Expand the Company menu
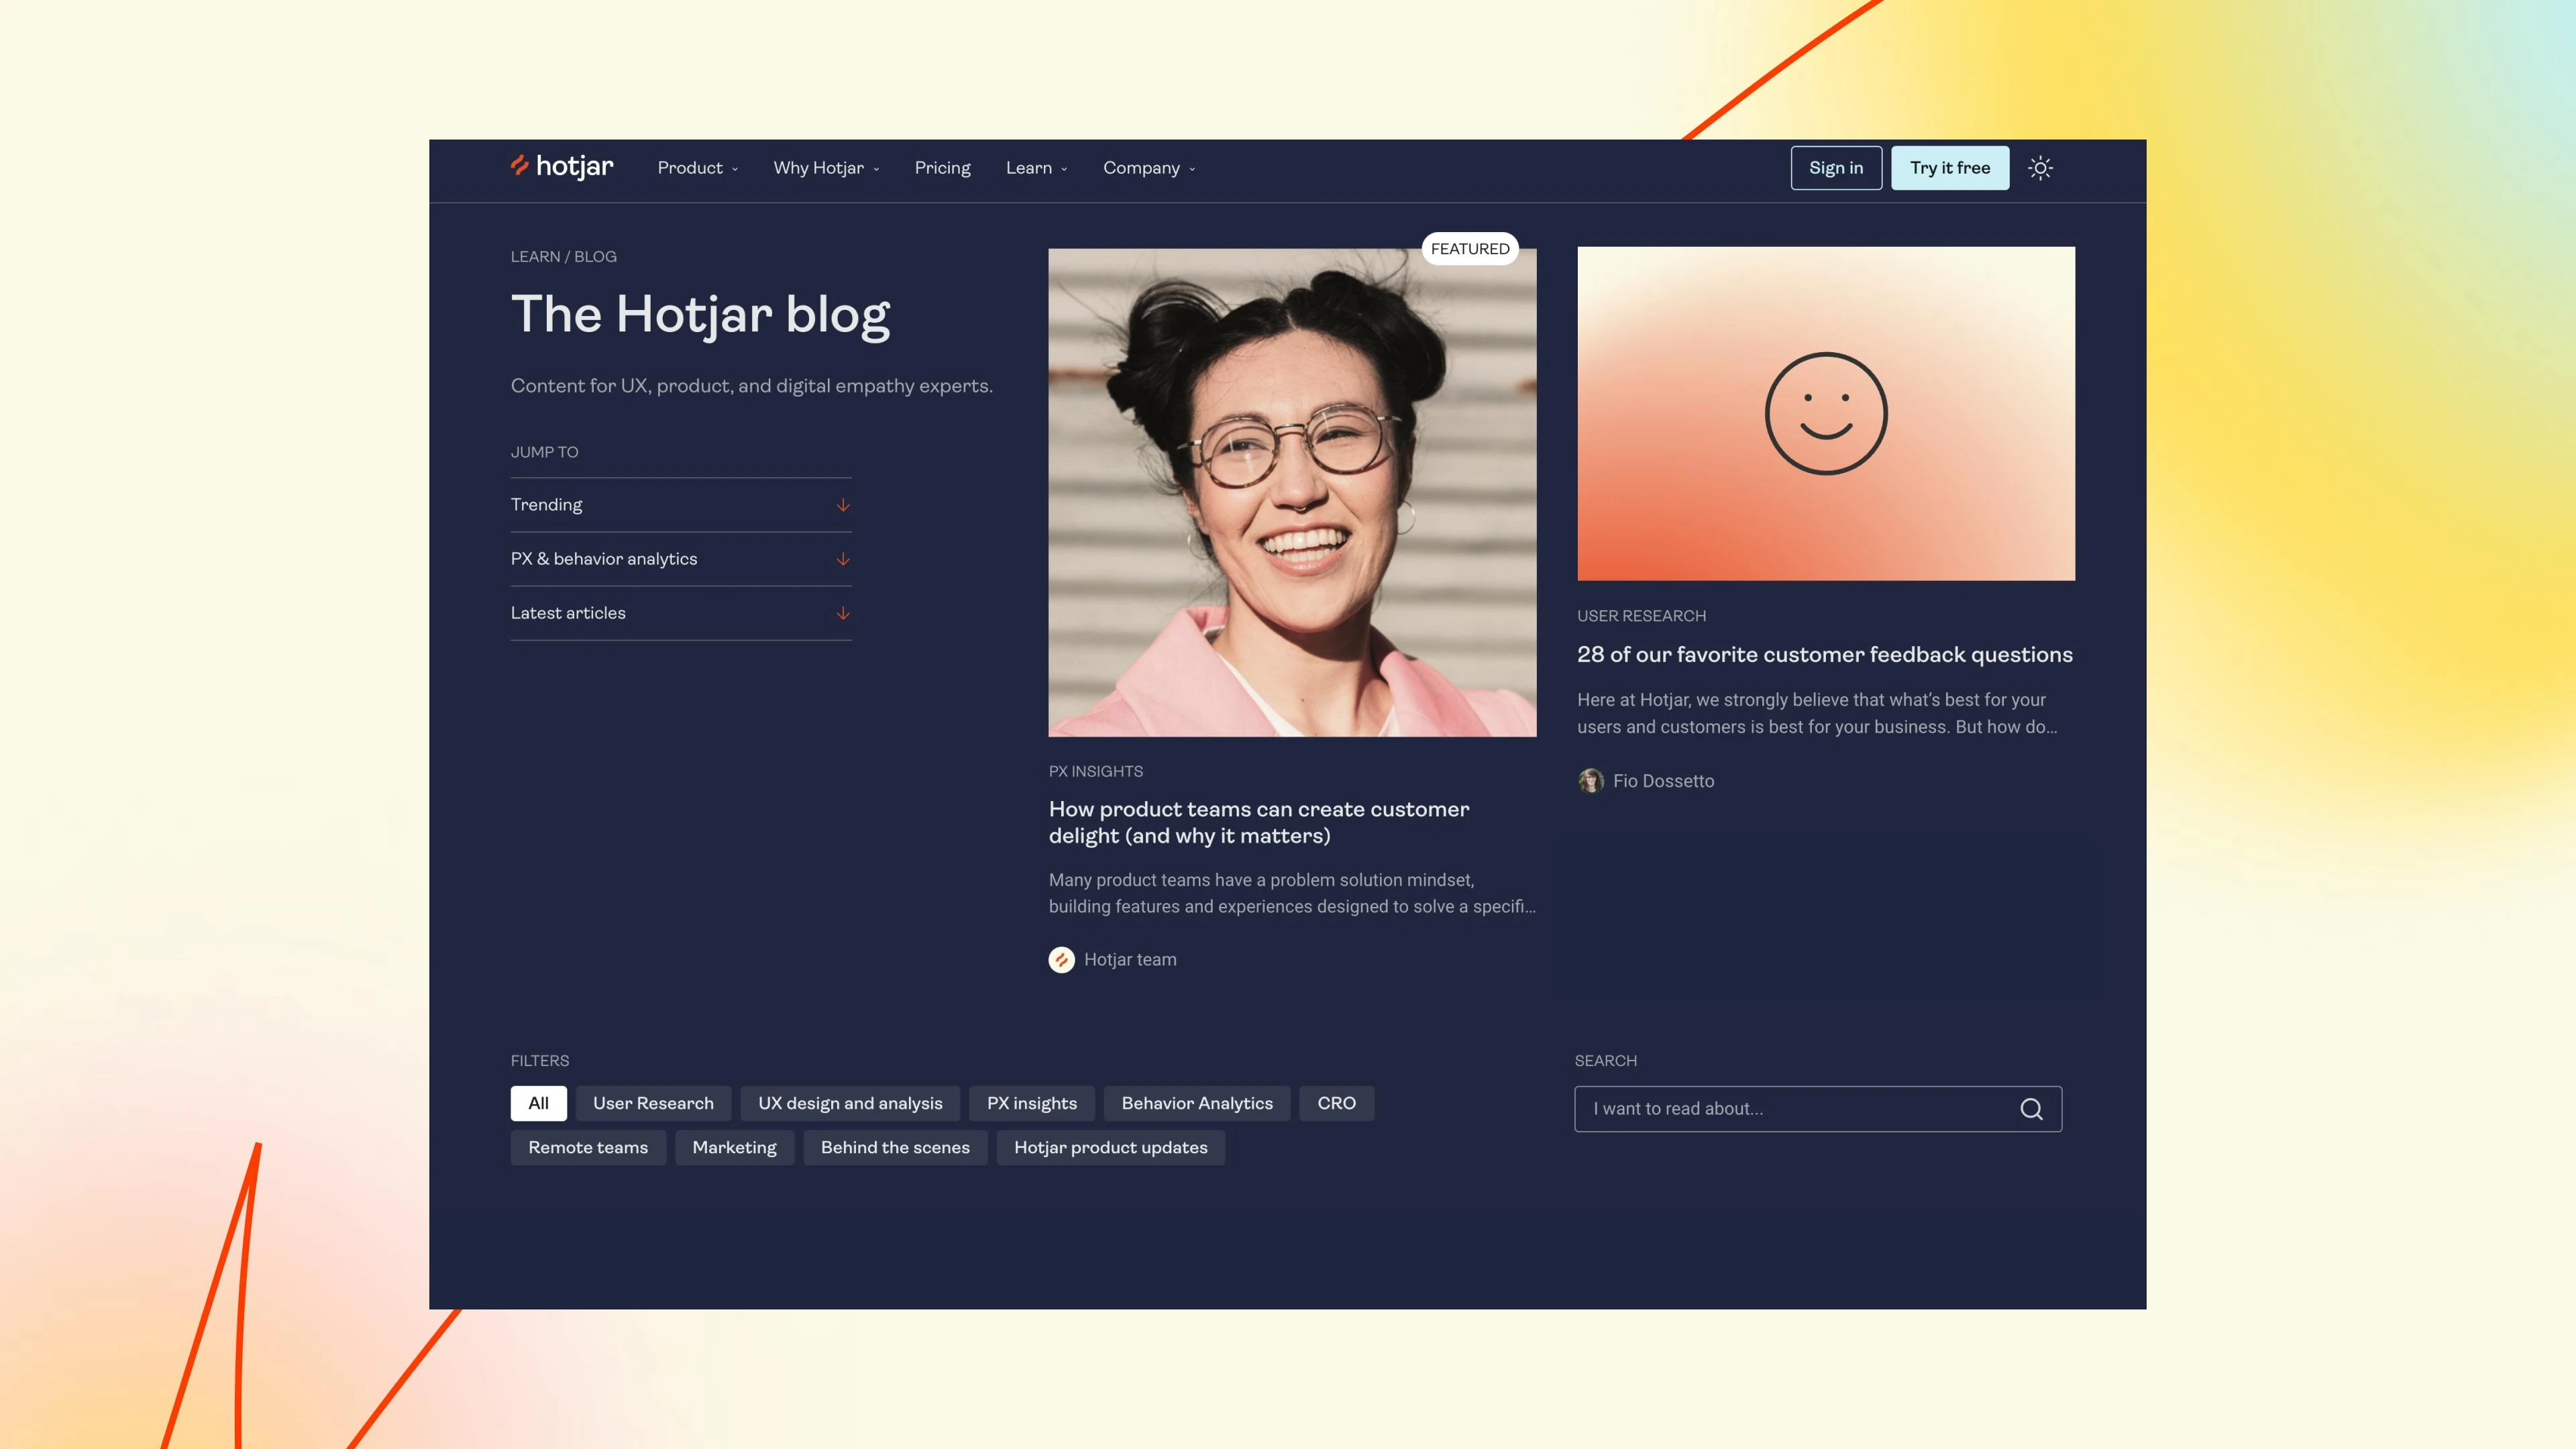The width and height of the screenshot is (2576, 1449). (x=1149, y=168)
